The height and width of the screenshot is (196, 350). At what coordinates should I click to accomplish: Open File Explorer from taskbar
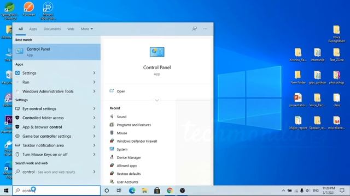(x=144, y=191)
